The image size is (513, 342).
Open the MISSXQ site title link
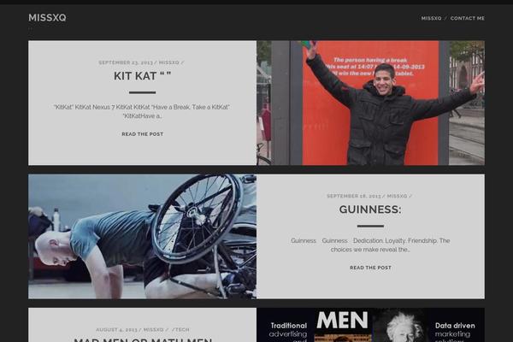point(47,18)
